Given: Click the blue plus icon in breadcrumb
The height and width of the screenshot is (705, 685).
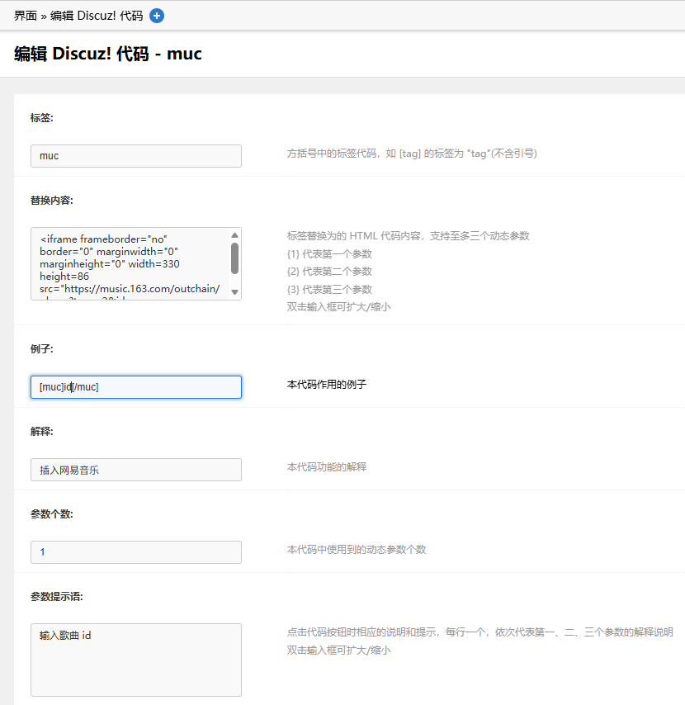Looking at the screenshot, I should tap(157, 16).
